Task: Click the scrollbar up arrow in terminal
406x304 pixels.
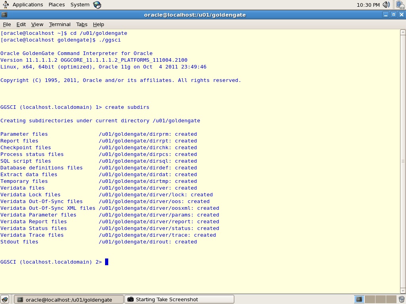Action: pyautogui.click(x=403, y=32)
